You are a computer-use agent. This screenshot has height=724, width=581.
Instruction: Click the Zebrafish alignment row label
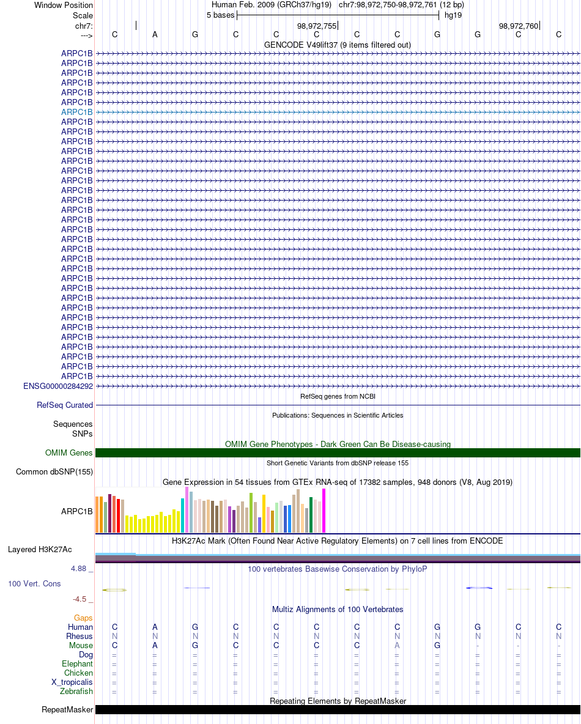(76, 691)
